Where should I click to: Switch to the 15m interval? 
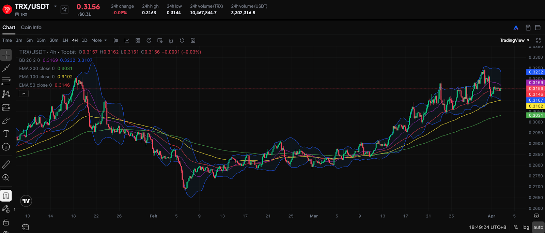[41, 40]
